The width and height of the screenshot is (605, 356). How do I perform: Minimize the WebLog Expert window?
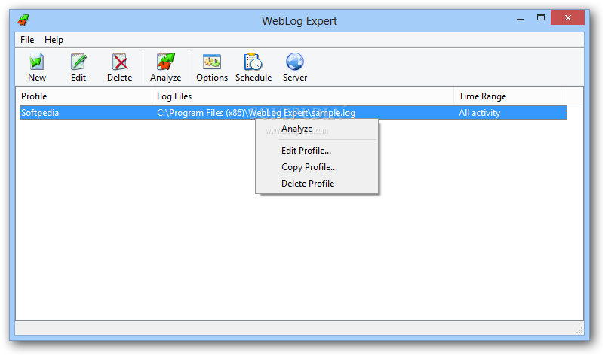point(521,18)
